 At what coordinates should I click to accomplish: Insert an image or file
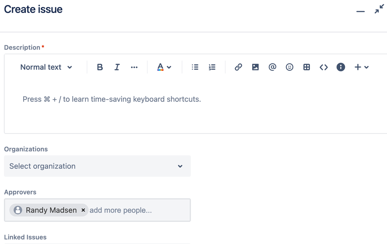click(255, 67)
